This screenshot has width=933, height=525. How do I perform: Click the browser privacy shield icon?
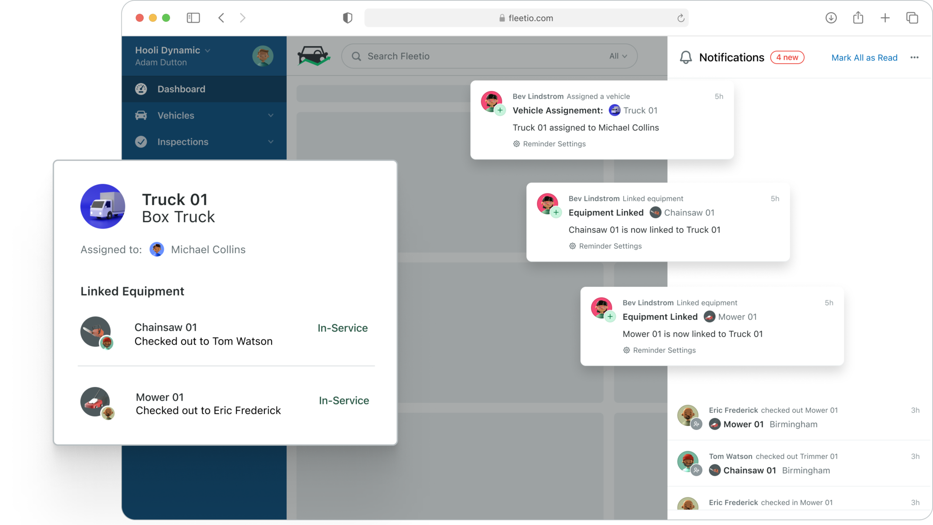tap(347, 18)
